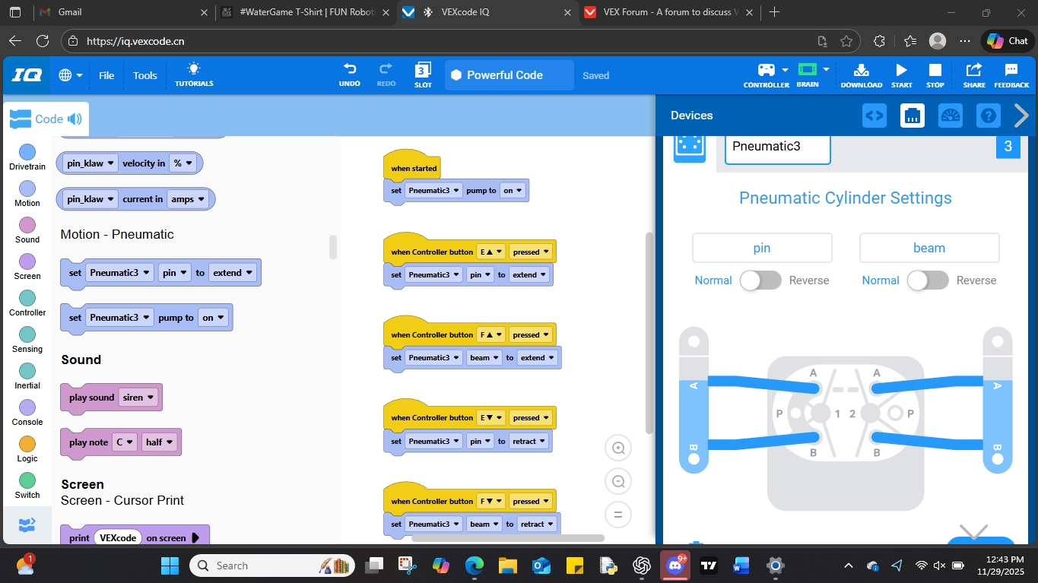Open the File menu

coord(106,75)
